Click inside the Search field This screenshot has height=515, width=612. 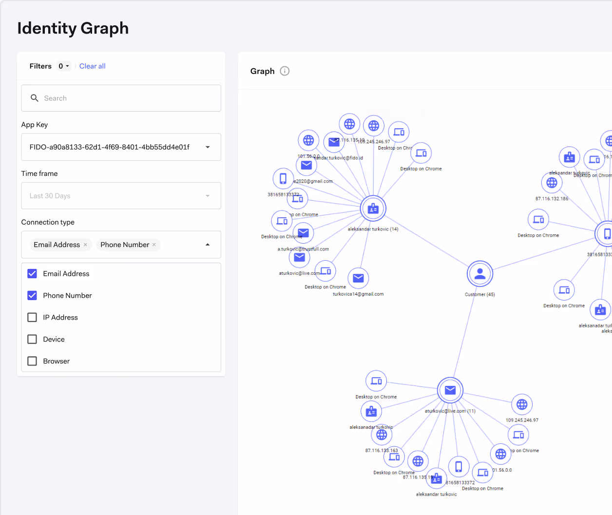point(121,98)
